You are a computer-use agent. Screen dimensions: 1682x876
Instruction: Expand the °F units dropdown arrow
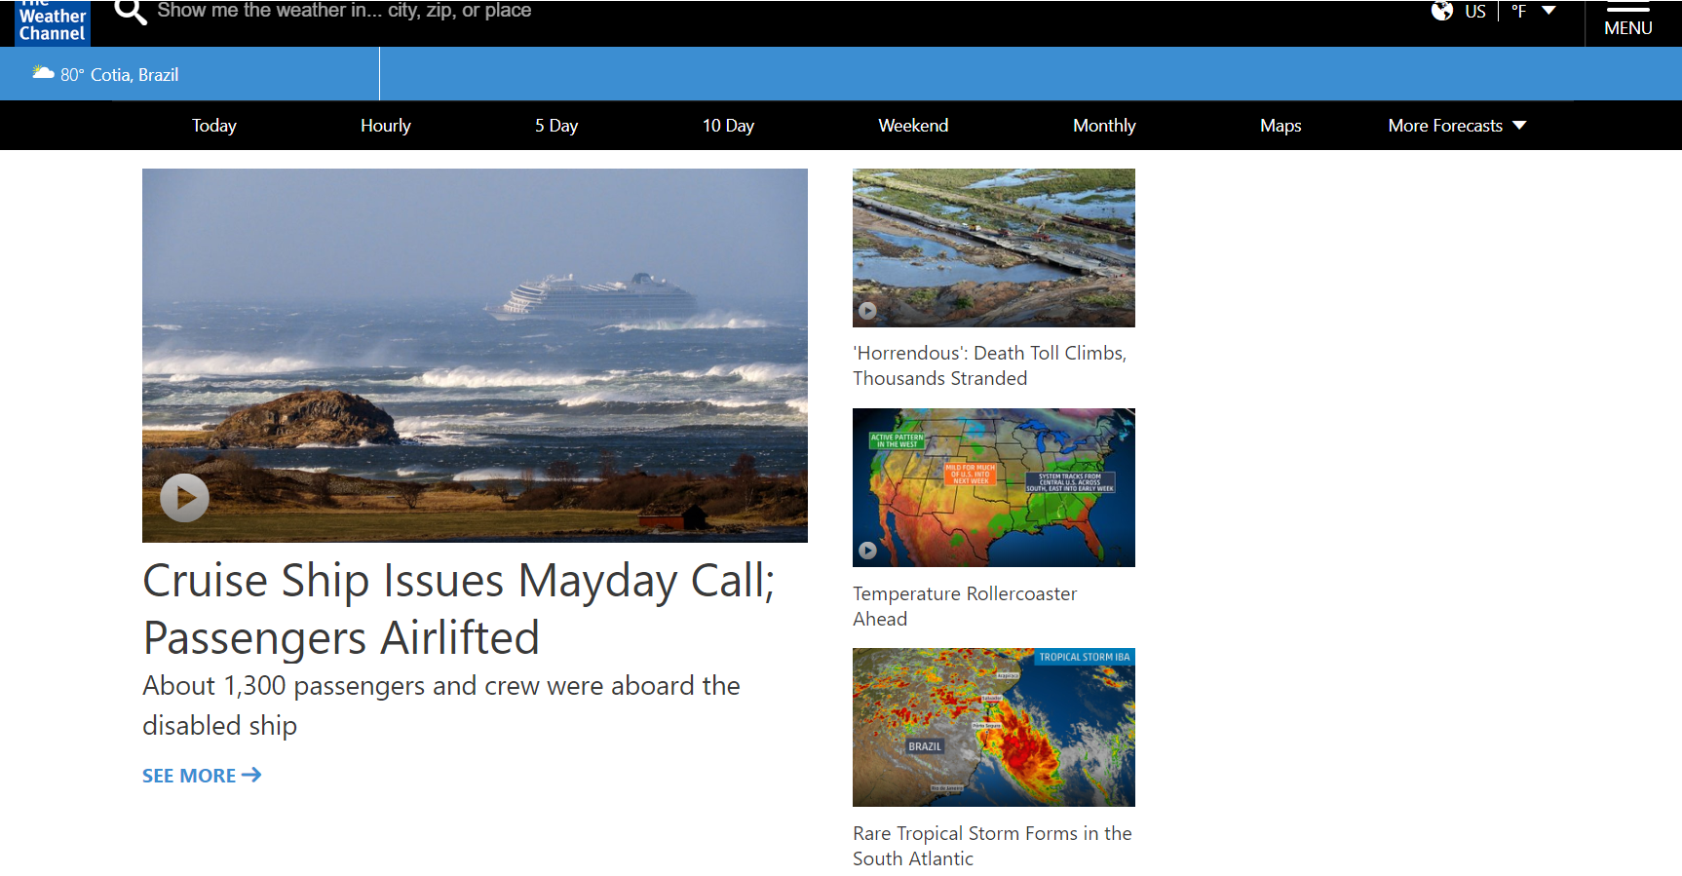click(1548, 11)
